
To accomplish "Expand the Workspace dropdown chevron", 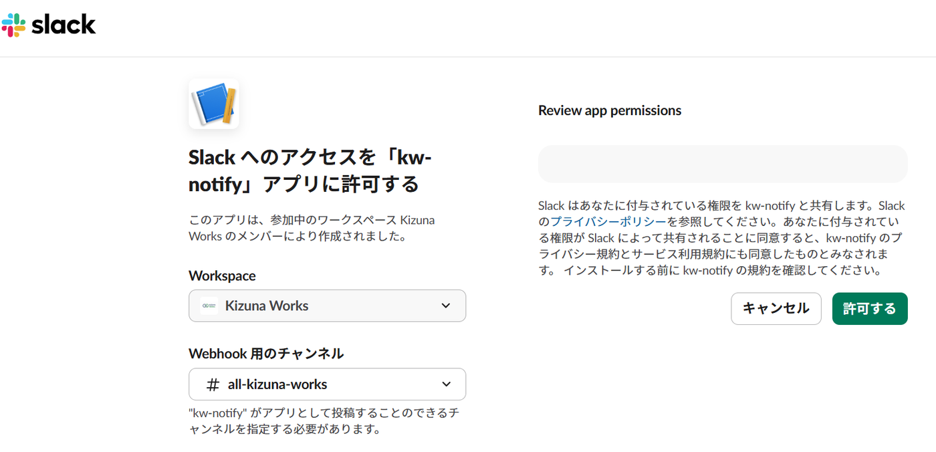I will coord(446,306).
